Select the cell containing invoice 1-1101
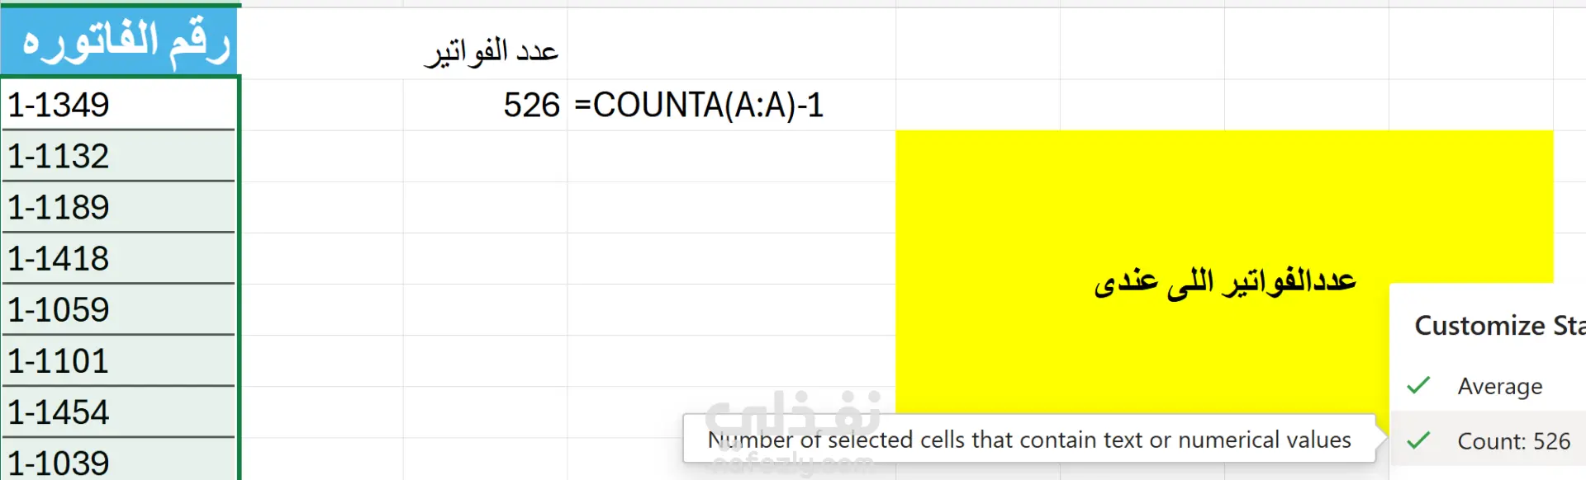Screen dimensions: 1586x480 pyautogui.click(x=121, y=360)
